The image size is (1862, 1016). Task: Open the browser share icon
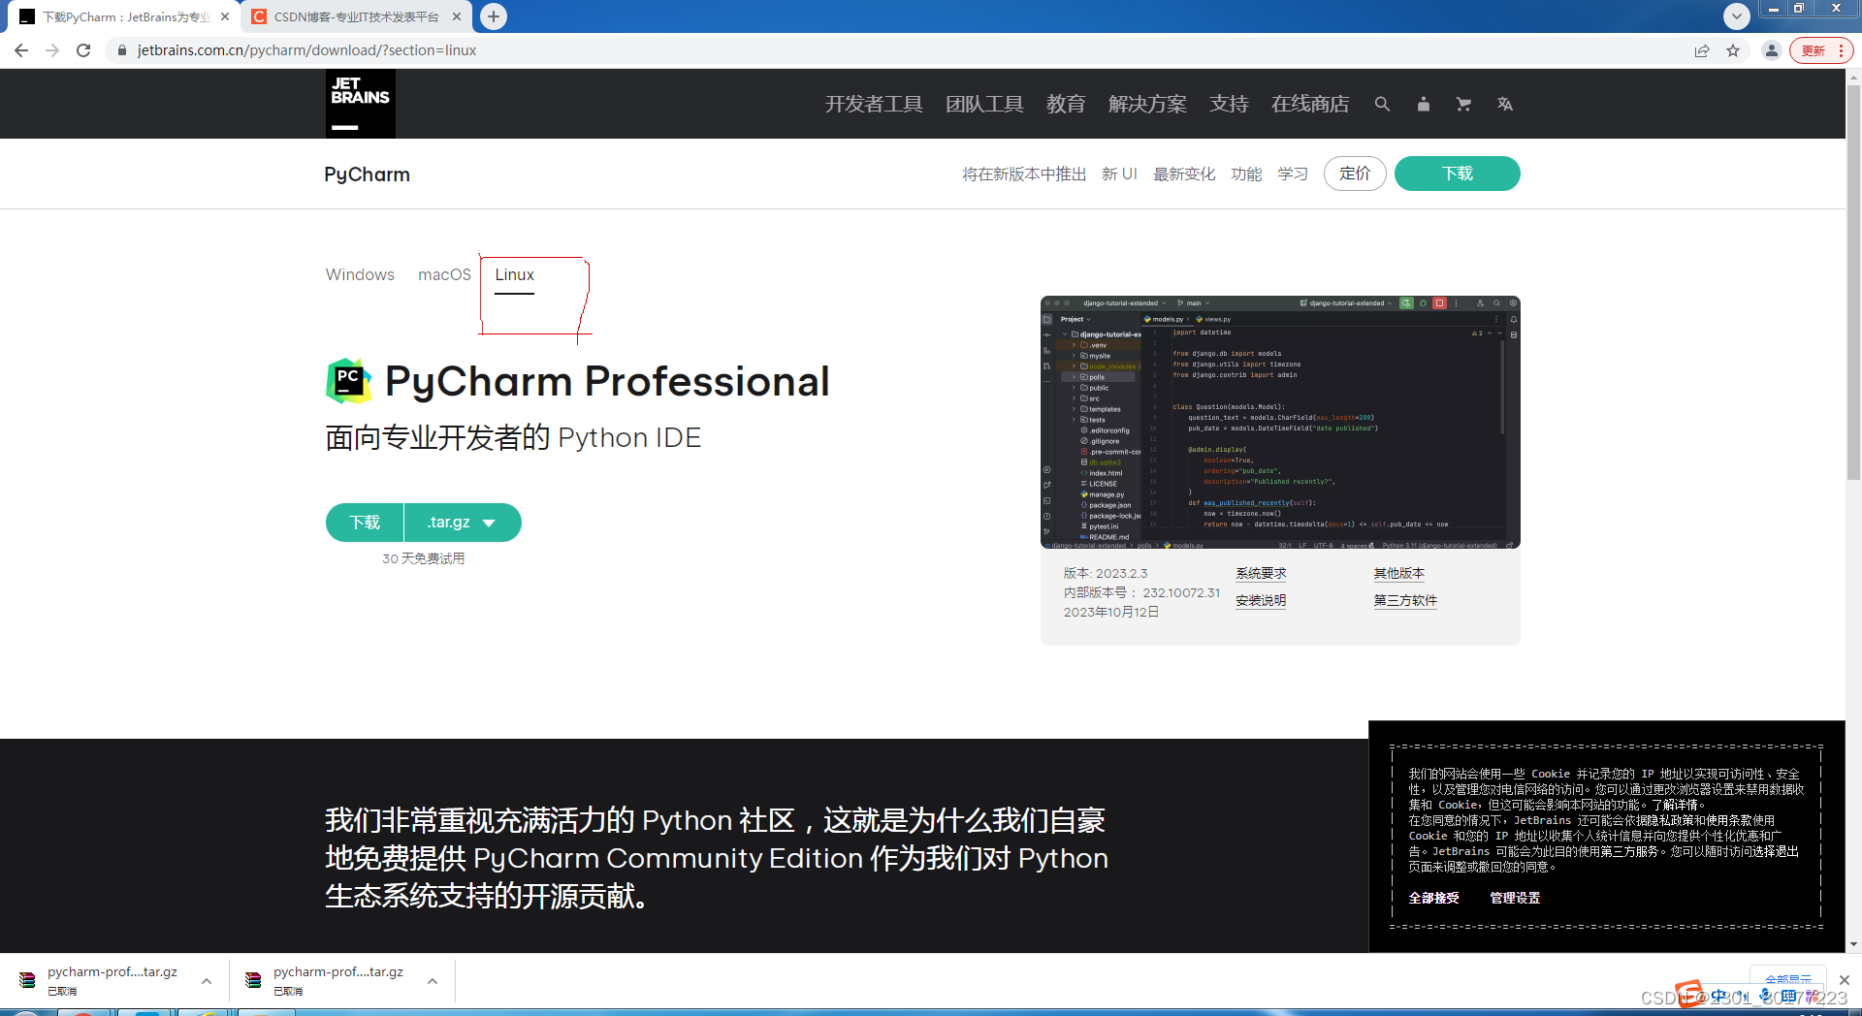[x=1702, y=50]
